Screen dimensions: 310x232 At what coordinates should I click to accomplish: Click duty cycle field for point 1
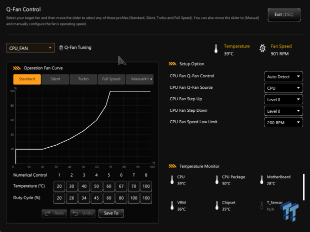click(x=59, y=198)
